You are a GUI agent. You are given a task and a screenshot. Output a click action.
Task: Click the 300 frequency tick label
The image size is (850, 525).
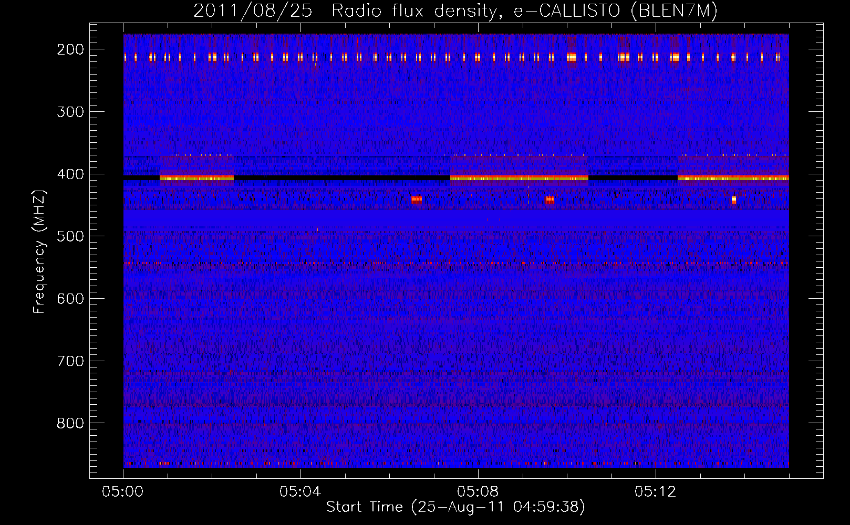pyautogui.click(x=70, y=112)
